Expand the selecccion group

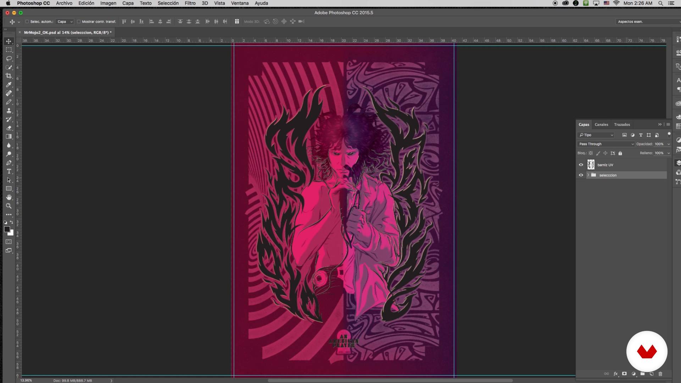588,175
